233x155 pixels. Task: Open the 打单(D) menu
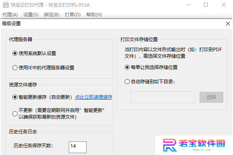pos(73,15)
